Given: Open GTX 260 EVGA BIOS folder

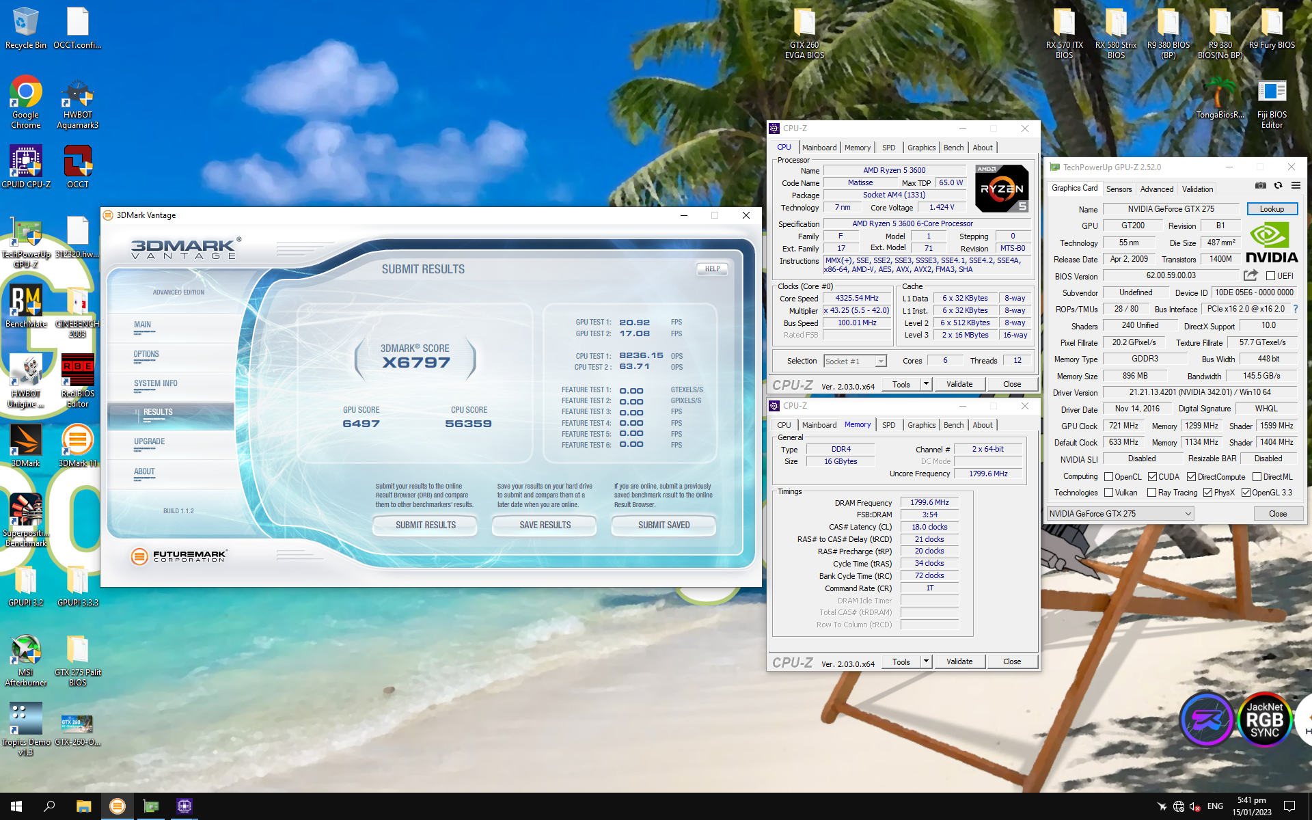Looking at the screenshot, I should (804, 33).
